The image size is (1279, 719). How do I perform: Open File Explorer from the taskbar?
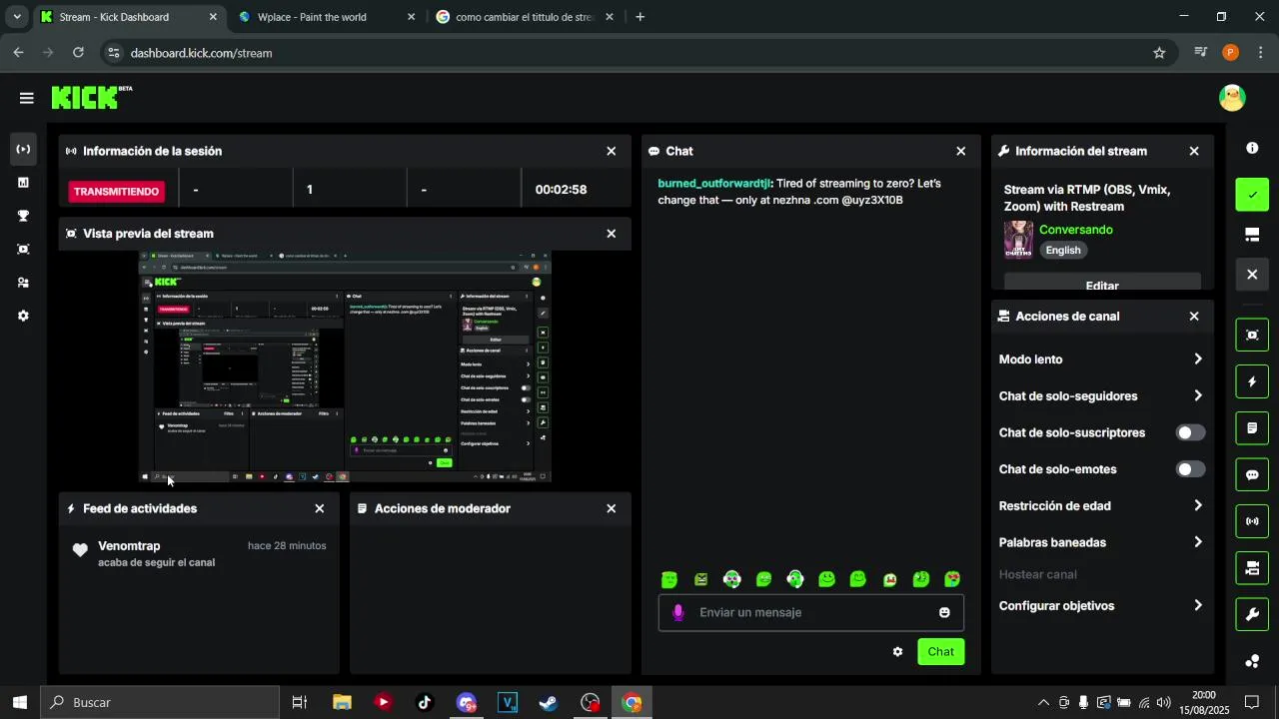pos(342,702)
